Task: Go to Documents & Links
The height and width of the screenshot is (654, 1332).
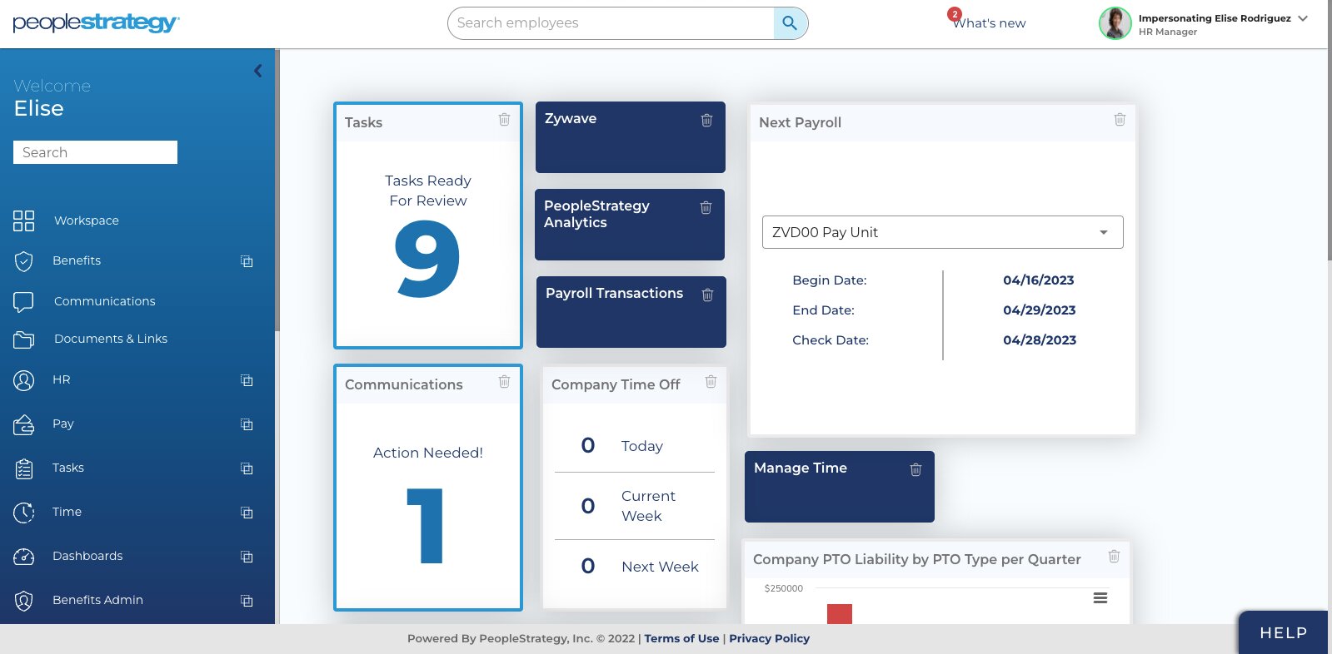Action: [110, 339]
